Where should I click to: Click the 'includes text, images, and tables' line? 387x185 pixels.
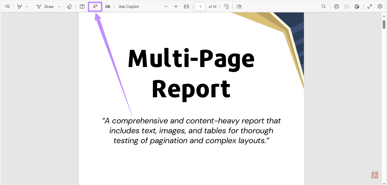coord(191,131)
